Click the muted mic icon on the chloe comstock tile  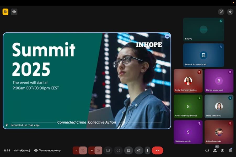coord(230,98)
